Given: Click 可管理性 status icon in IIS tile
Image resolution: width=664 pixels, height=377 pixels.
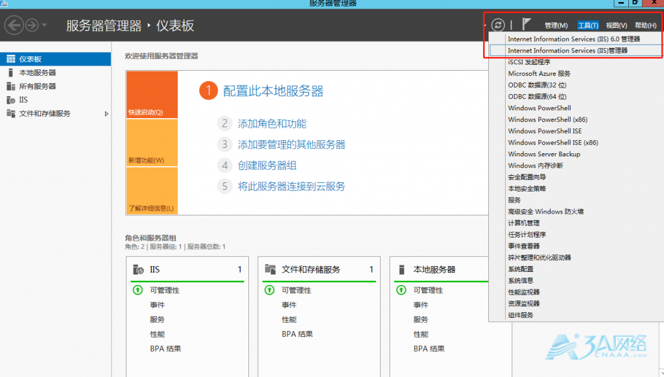Looking at the screenshot, I should 137,290.
